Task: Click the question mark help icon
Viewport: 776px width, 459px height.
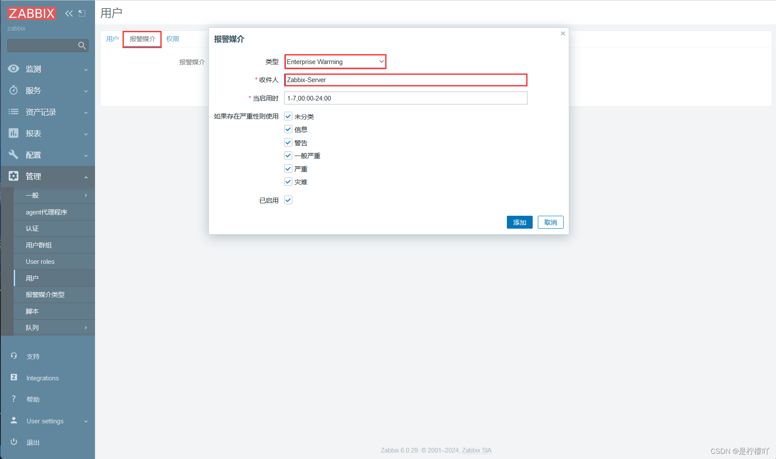Action: point(14,399)
